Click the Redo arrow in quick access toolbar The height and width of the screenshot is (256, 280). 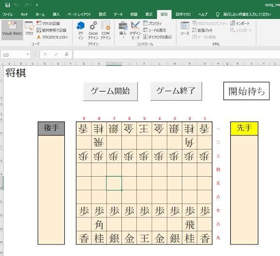click(x=27, y=5)
